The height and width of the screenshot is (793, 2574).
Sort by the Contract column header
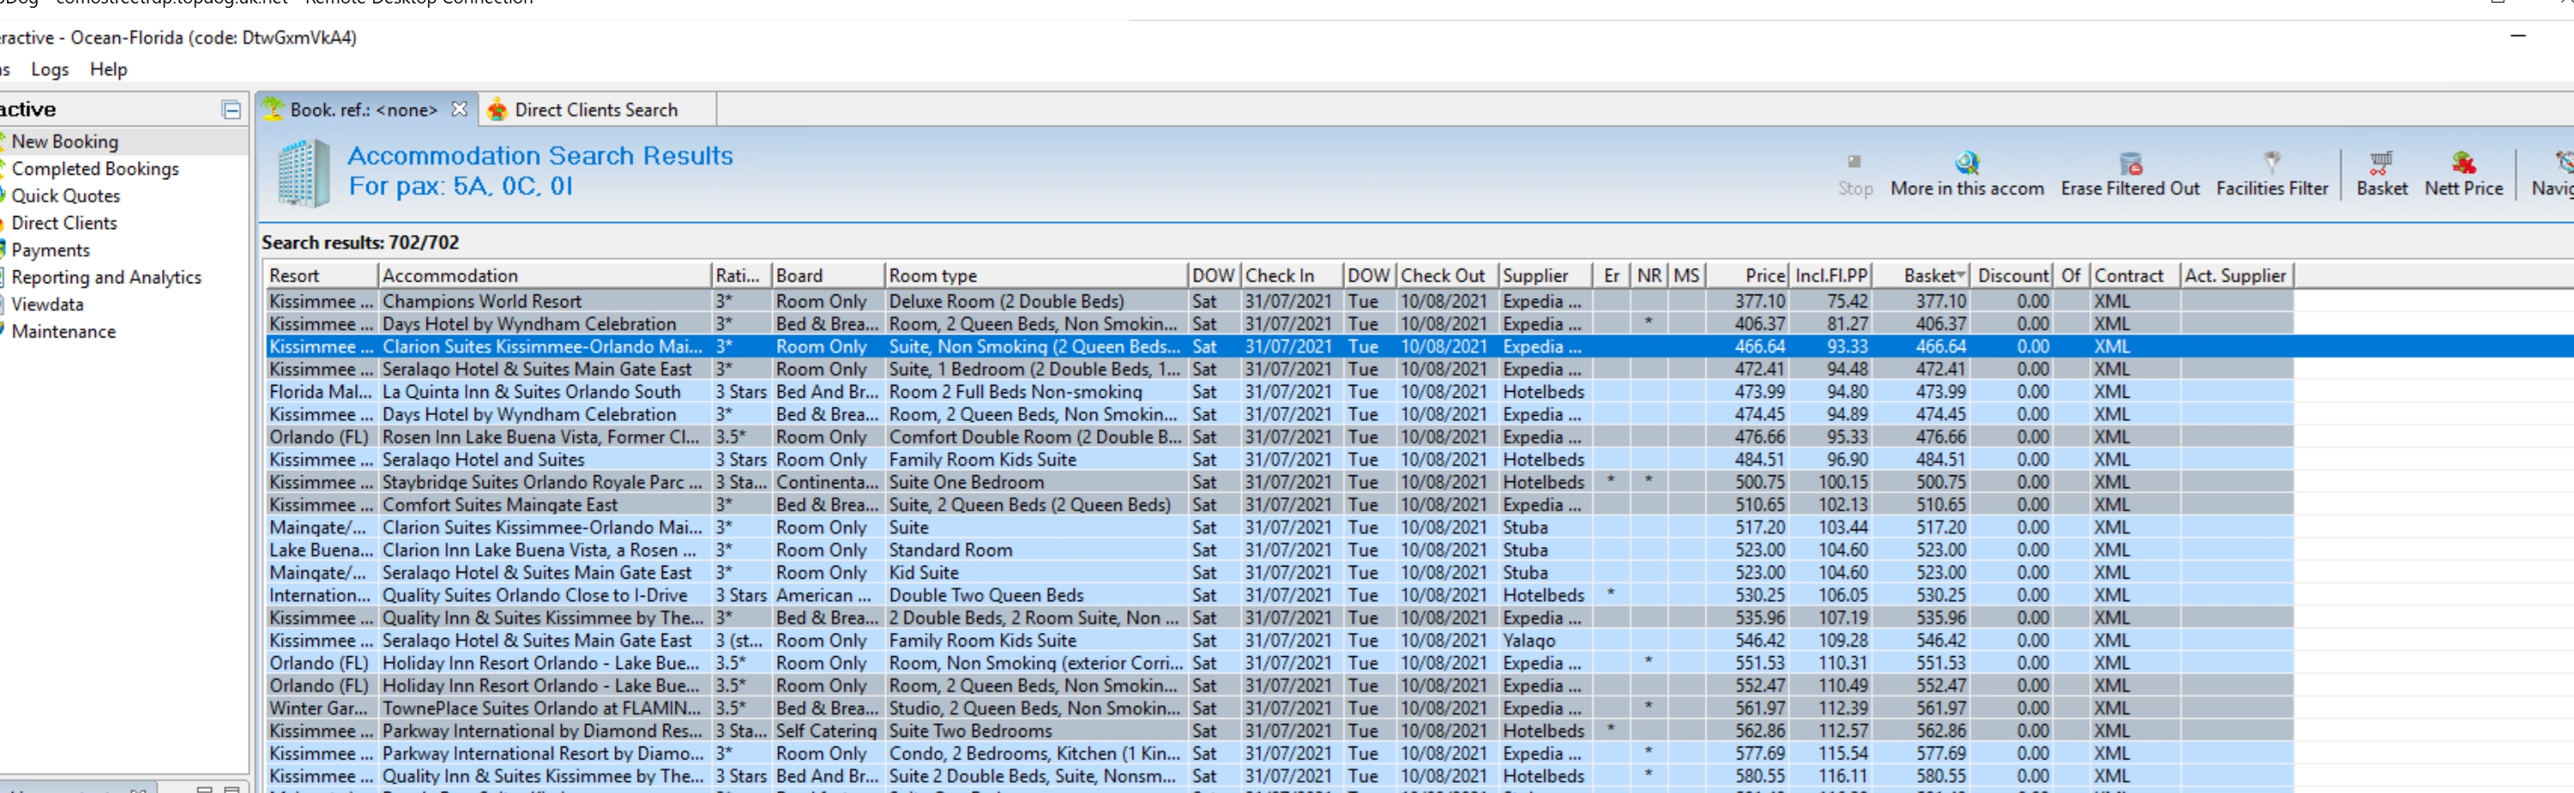click(2135, 276)
